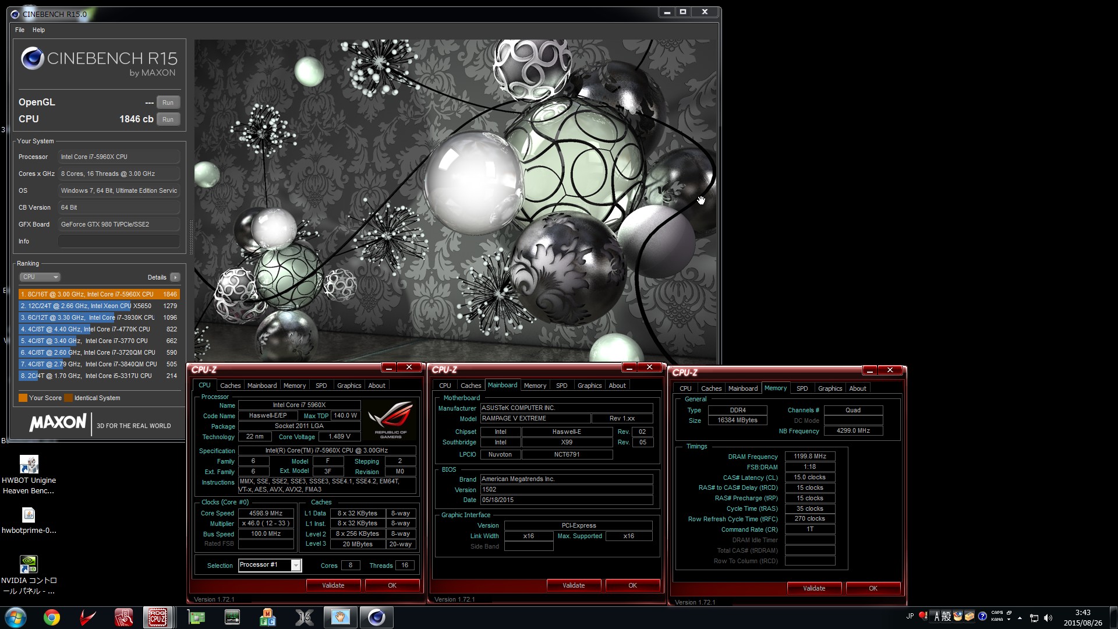
Task: Open CPU tab in the Memory CPU-Z window
Action: click(x=685, y=388)
